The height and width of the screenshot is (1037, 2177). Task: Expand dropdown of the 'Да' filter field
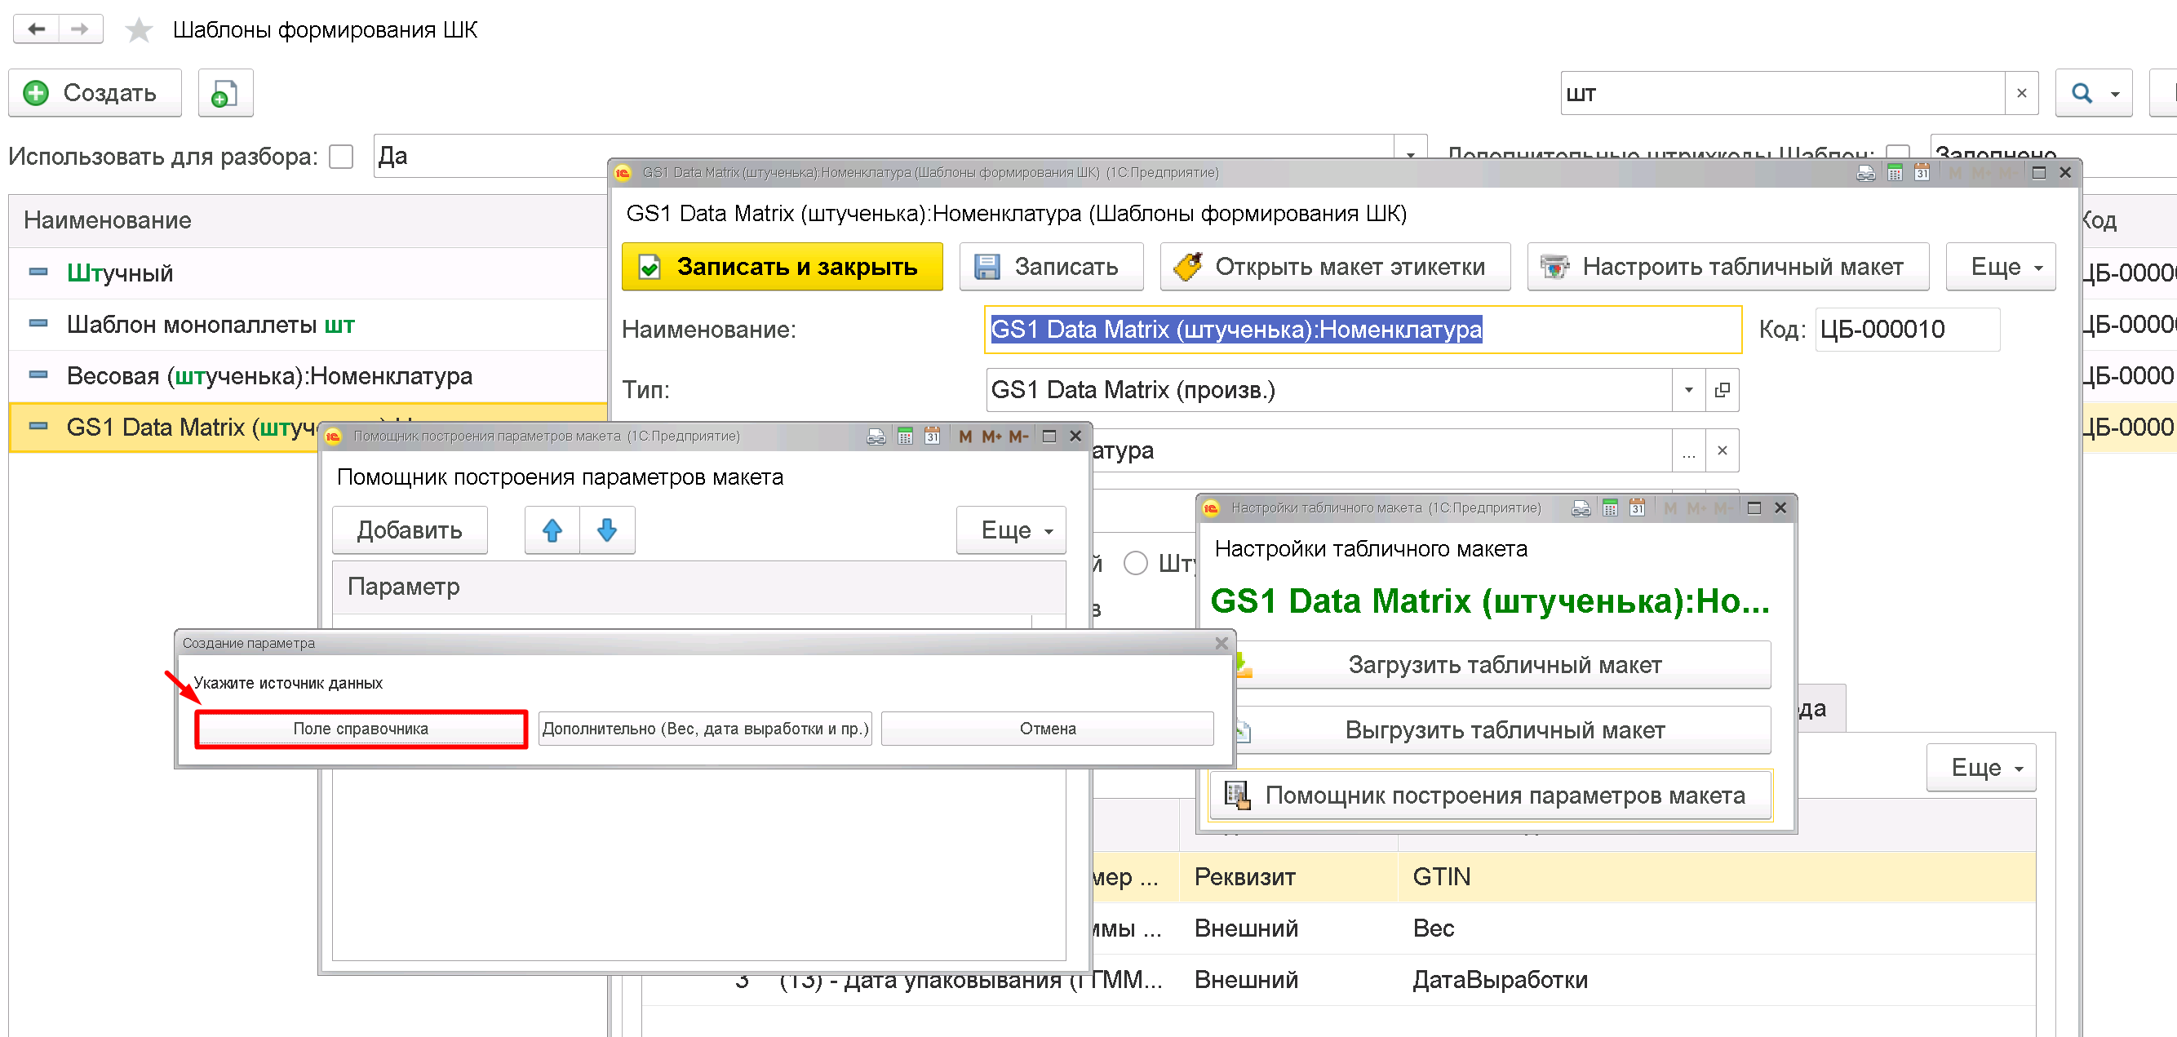[x=1410, y=157]
